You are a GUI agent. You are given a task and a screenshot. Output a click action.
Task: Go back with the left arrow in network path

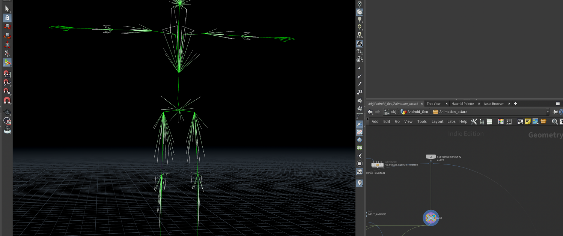pos(370,112)
